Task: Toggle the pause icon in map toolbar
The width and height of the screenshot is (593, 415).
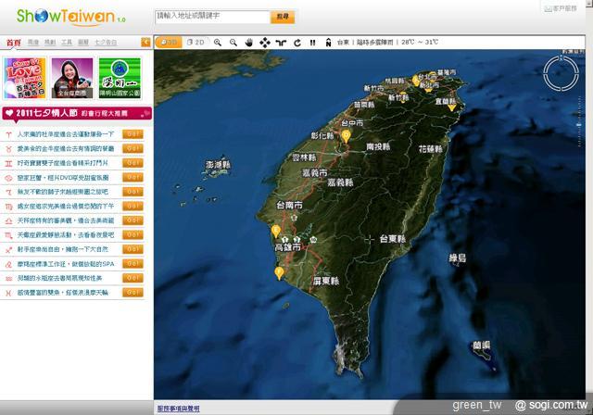Action: coord(312,43)
